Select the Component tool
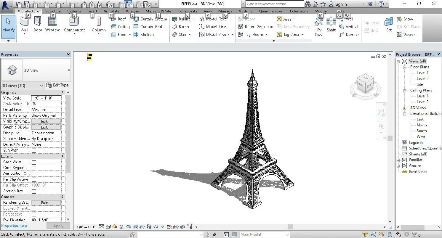This screenshot has height=238, width=442. (74, 25)
